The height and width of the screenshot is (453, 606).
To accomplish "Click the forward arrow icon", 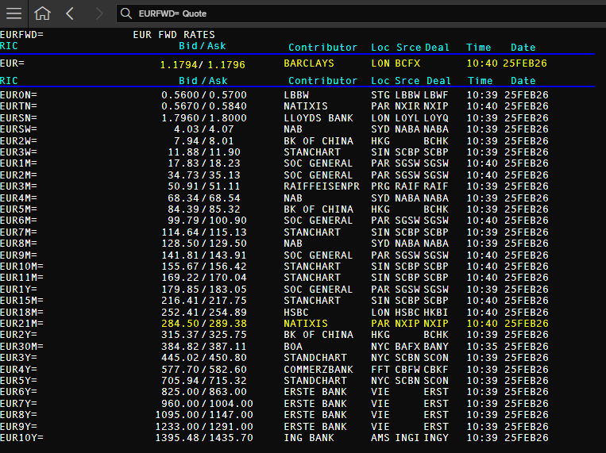I will coord(99,13).
